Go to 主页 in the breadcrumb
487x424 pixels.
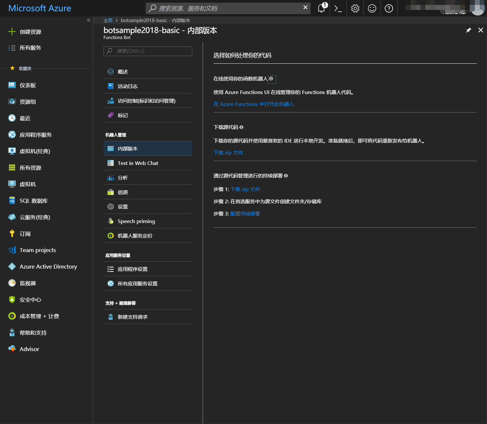click(108, 20)
